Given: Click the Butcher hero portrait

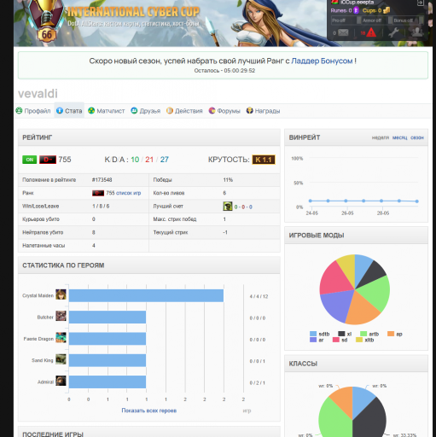Looking at the screenshot, I should (61, 316).
